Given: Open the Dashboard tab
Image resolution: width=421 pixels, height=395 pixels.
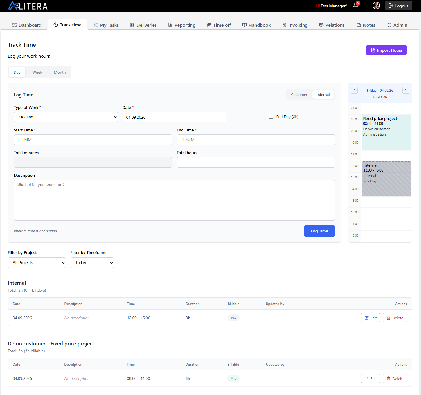Looking at the screenshot, I should point(27,25).
